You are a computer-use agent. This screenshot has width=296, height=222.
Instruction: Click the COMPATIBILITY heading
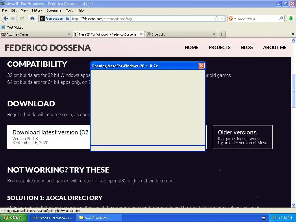point(37,64)
